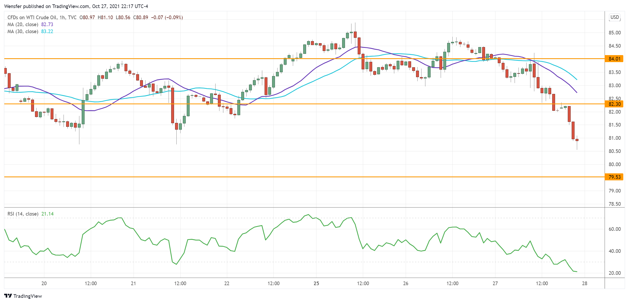Click 60.00 on the RSI scale
Screen dimensions: 629x303
pos(614,229)
